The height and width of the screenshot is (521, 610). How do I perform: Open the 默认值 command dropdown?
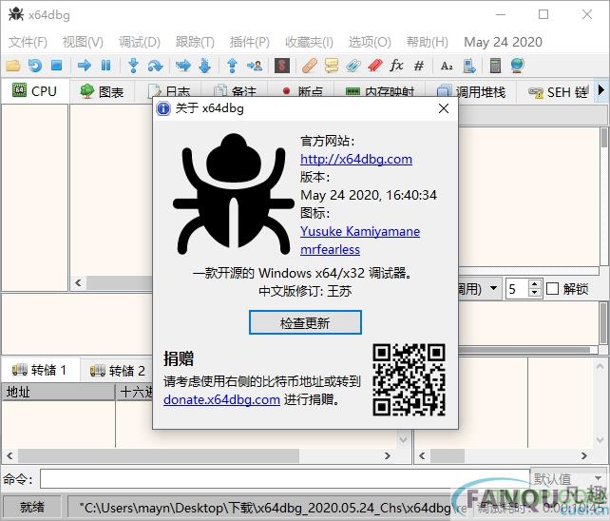coord(568,478)
